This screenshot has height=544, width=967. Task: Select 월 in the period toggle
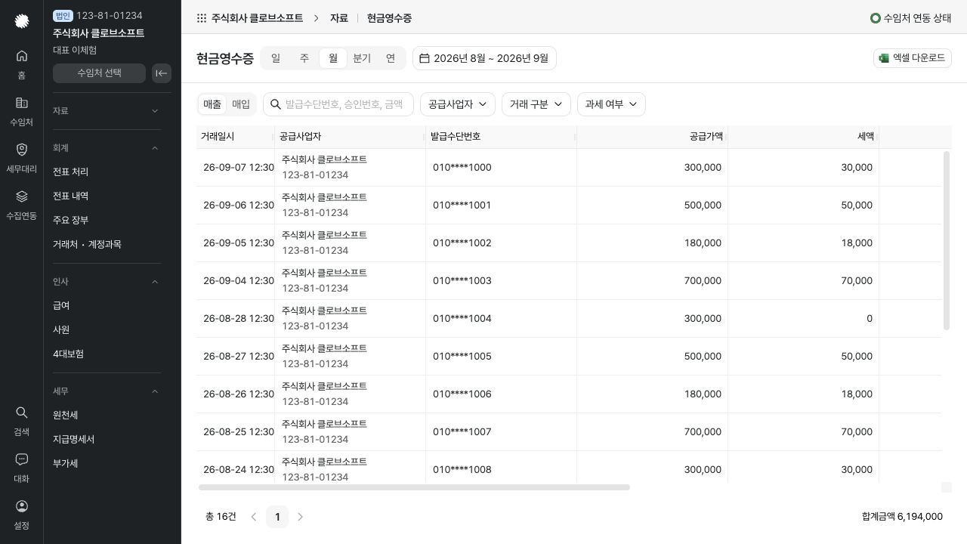pyautogui.click(x=333, y=58)
